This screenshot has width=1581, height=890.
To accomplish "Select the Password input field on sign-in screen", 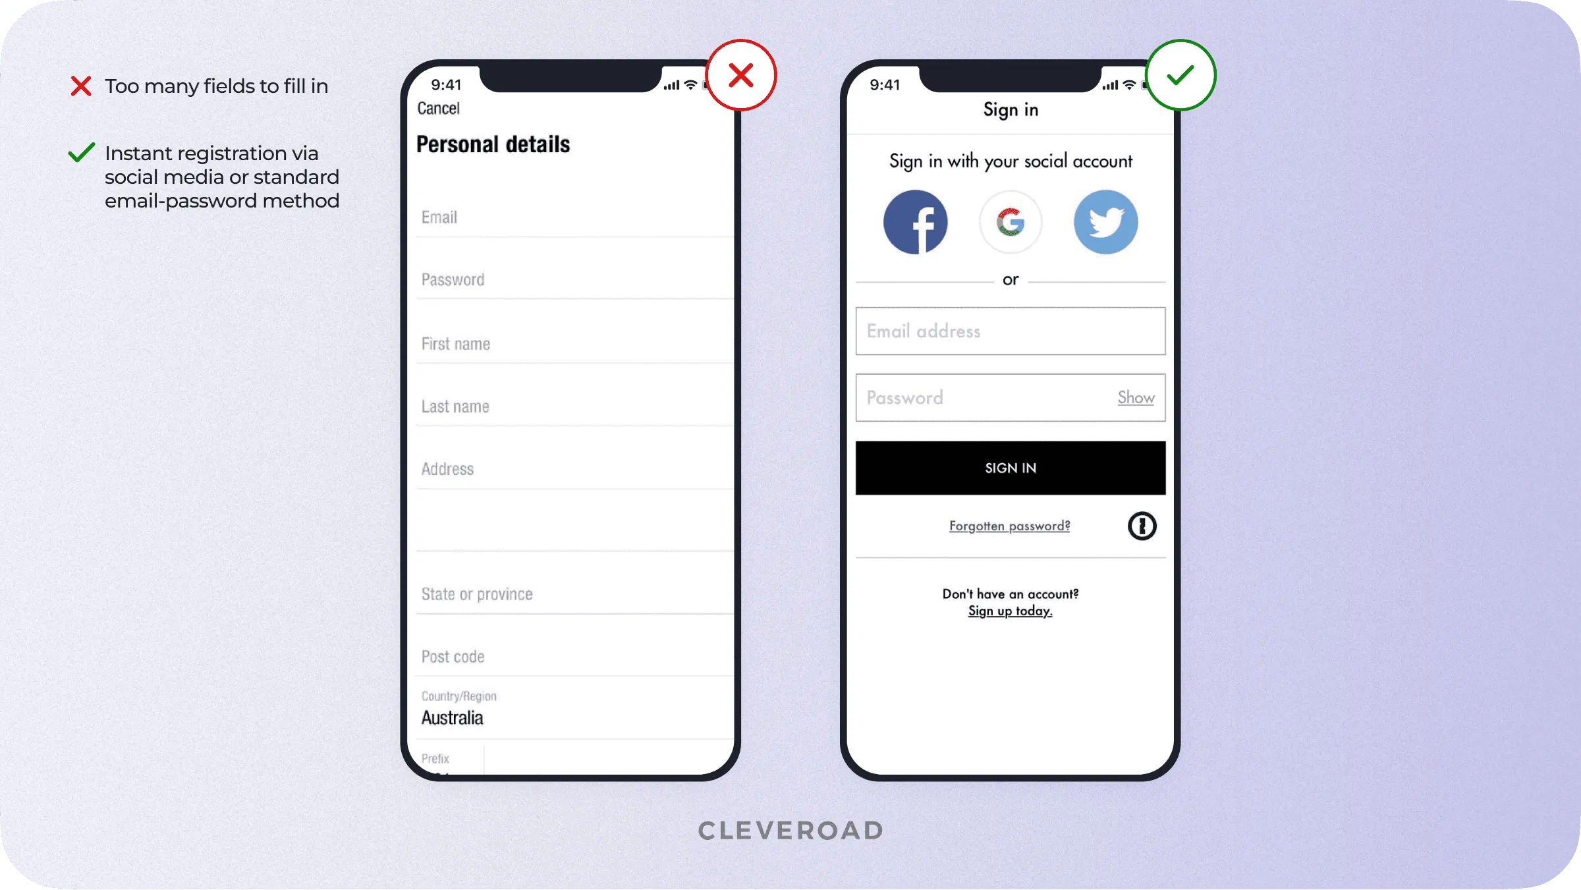I will (x=1009, y=397).
